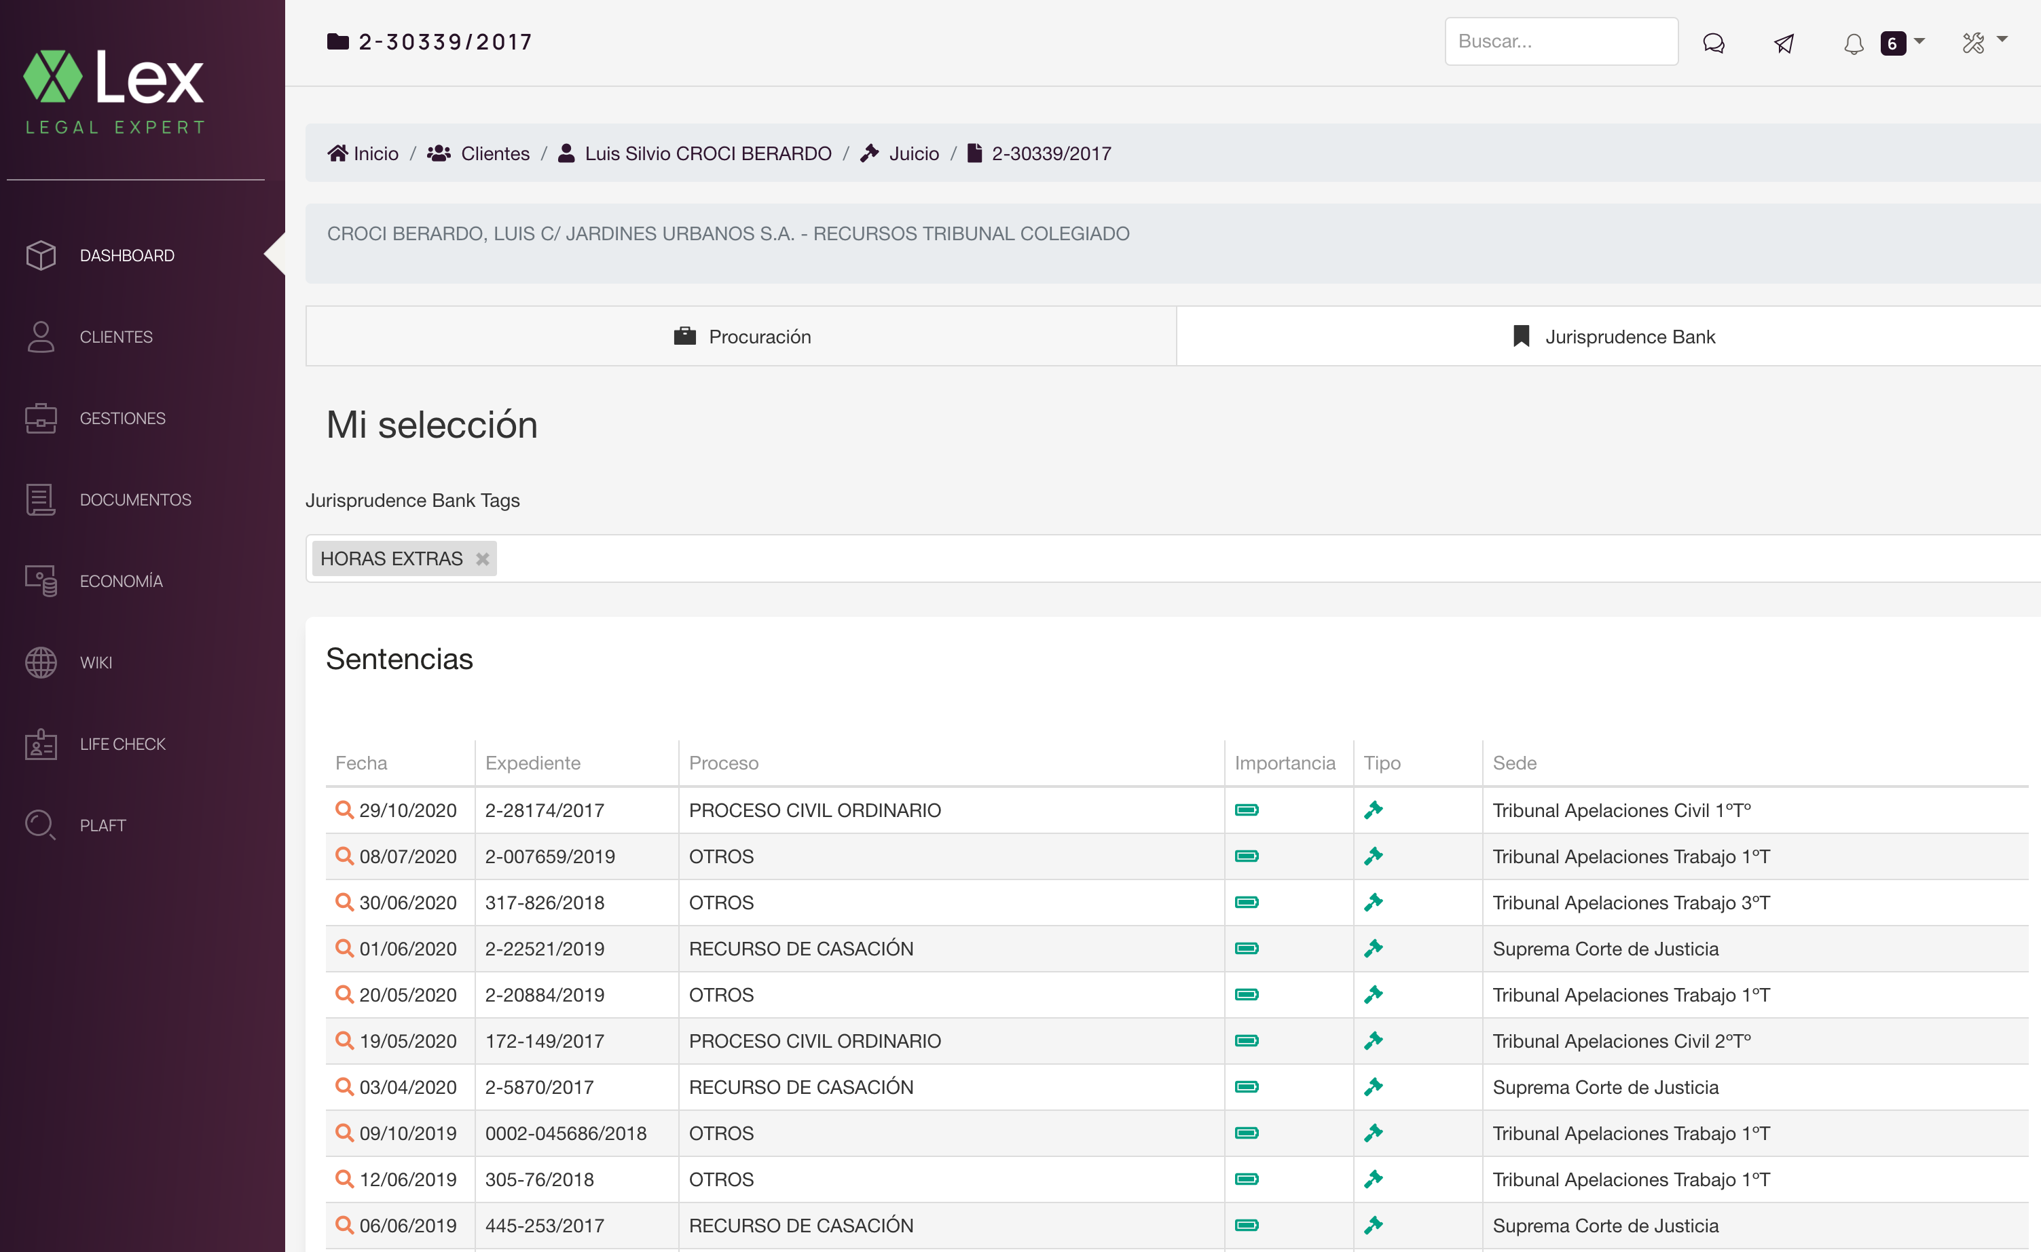This screenshot has height=1252, width=2041.
Task: Click importance indicator for expediente 2-007659/2019
Action: 1247,856
